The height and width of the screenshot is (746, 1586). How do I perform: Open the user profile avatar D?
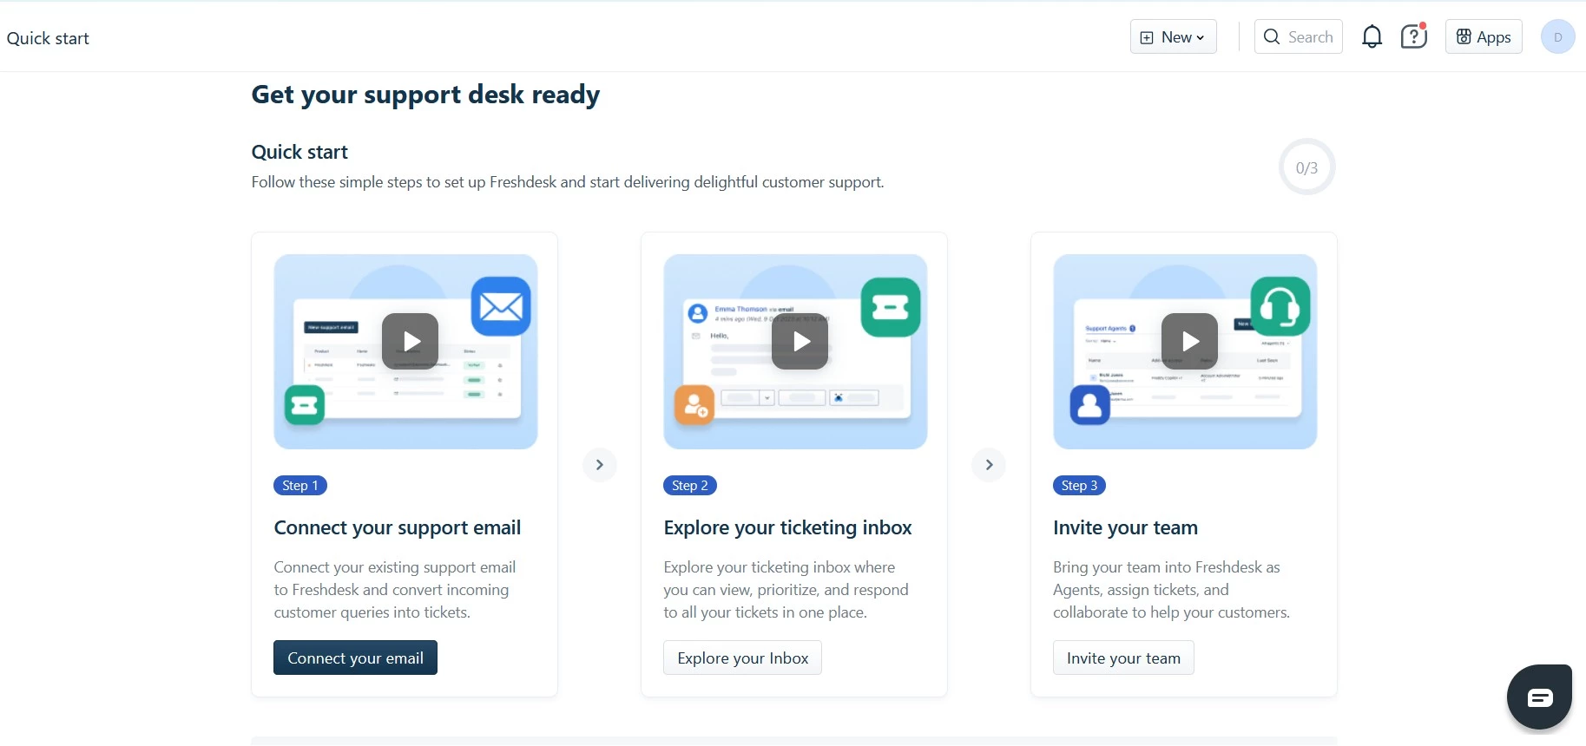(x=1557, y=36)
